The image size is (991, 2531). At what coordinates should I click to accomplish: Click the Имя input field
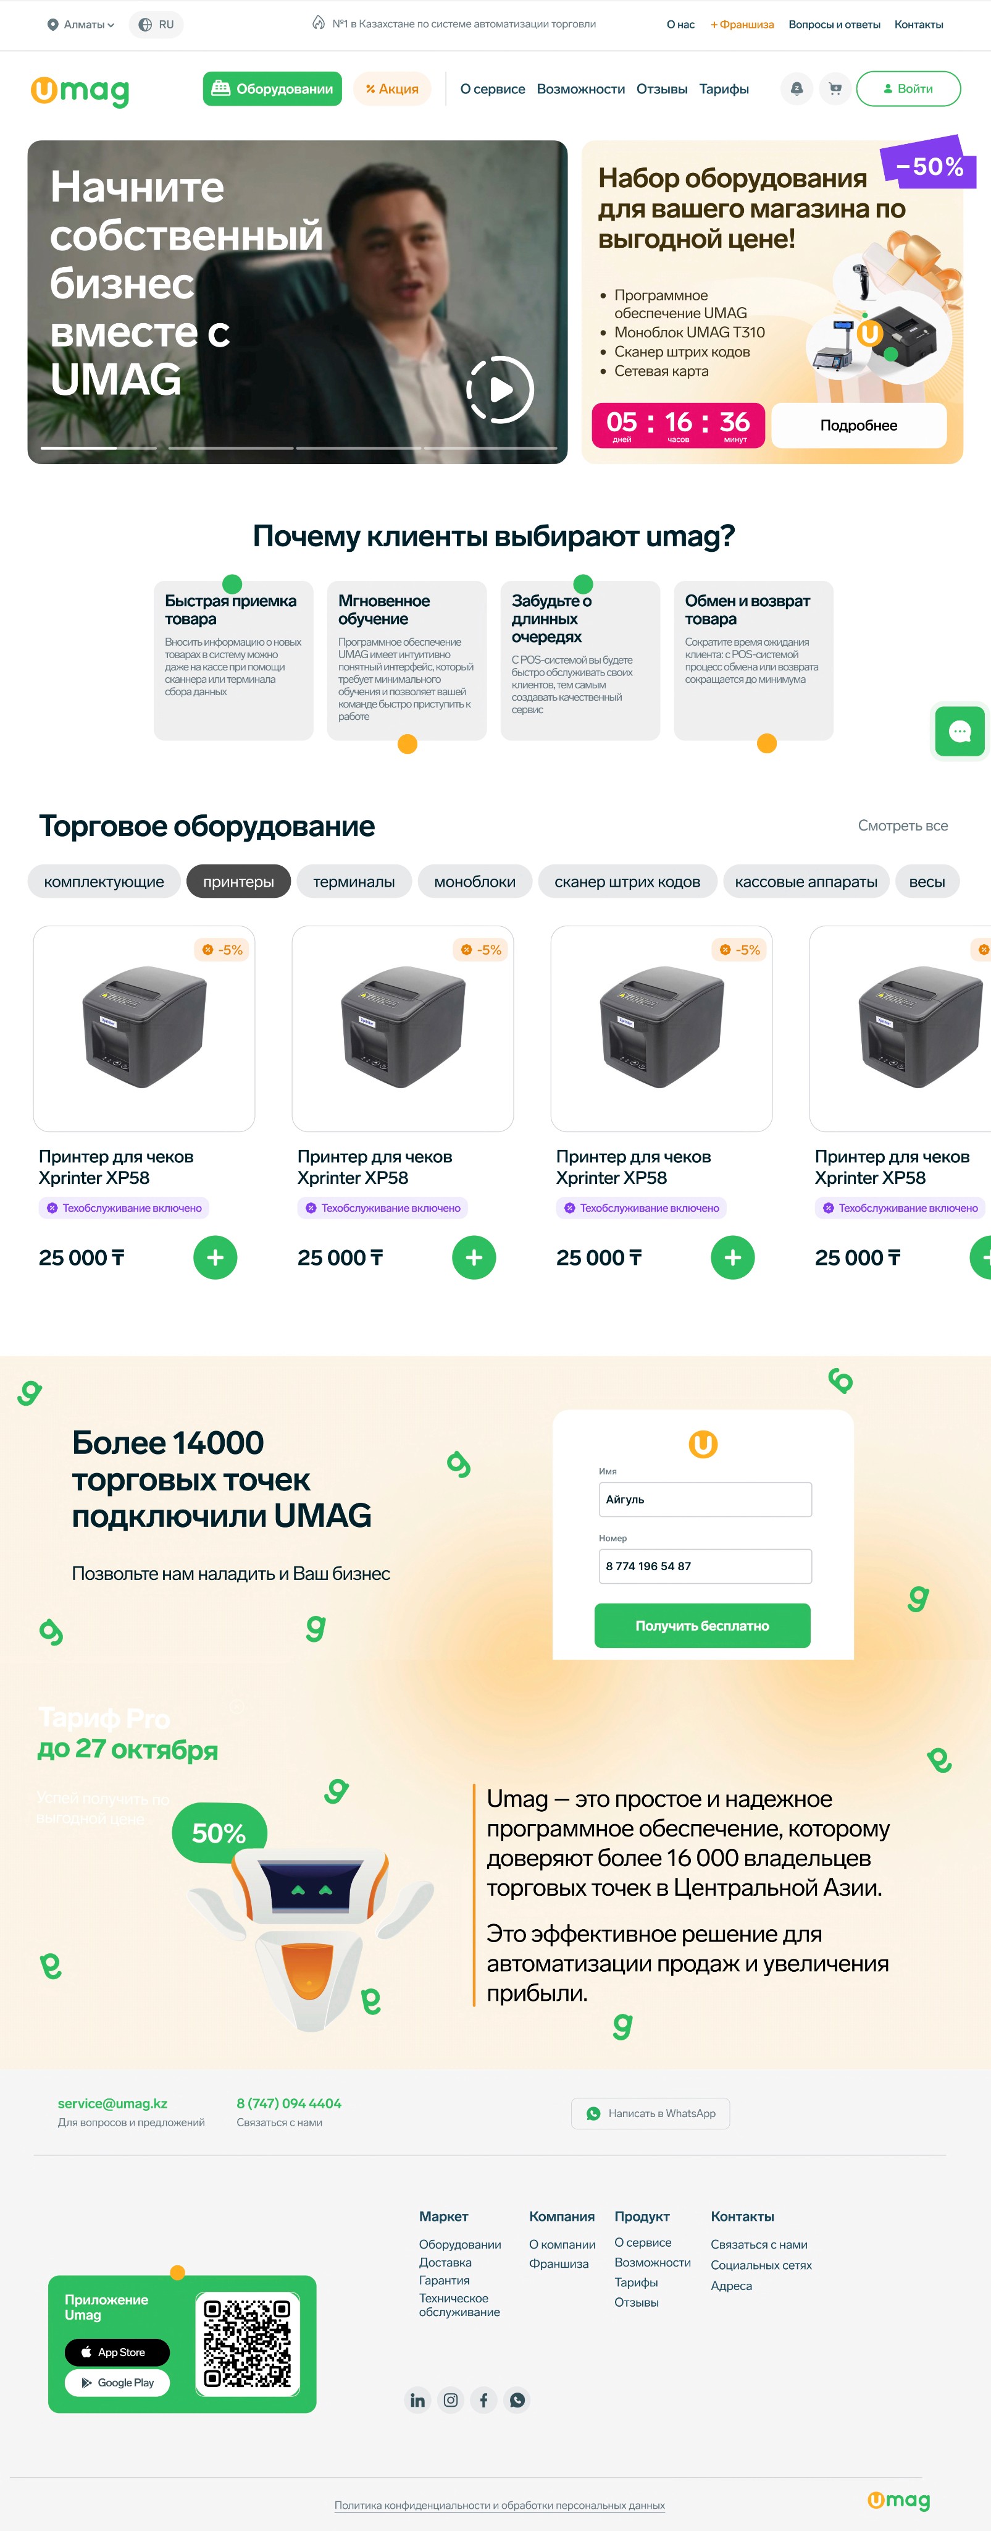[705, 1499]
